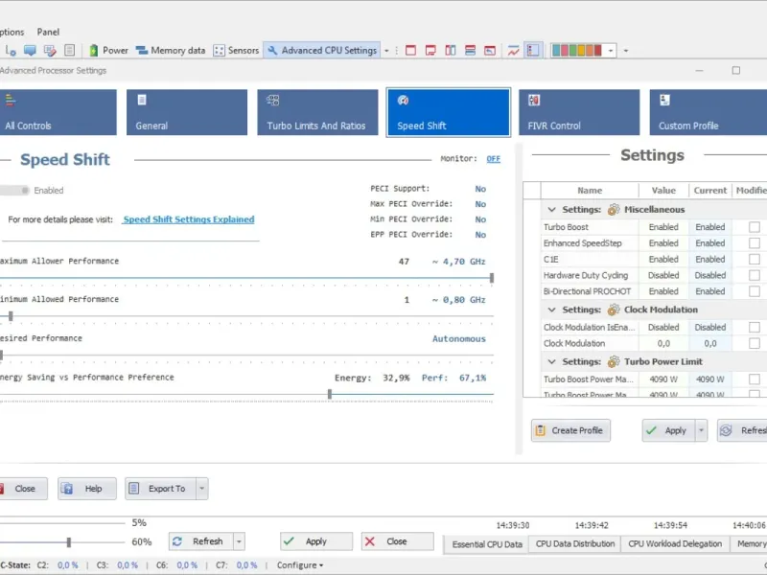Check the Clock Modulation IsEnabled checkbox
Screen dimensions: 767x575
[x=755, y=327]
